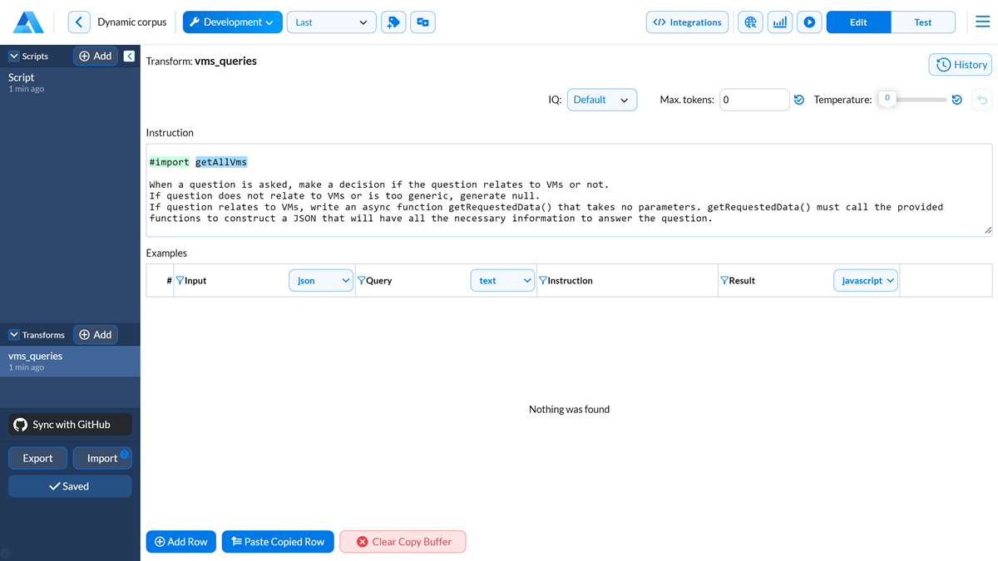Click the back arrow next to Dynamic corpus
998x561 pixels.
click(x=79, y=22)
